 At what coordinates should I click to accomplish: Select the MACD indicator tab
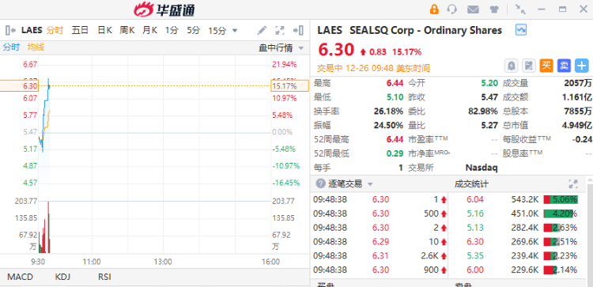(20, 277)
